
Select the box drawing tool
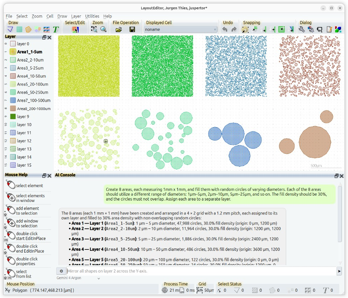pos(20,29)
